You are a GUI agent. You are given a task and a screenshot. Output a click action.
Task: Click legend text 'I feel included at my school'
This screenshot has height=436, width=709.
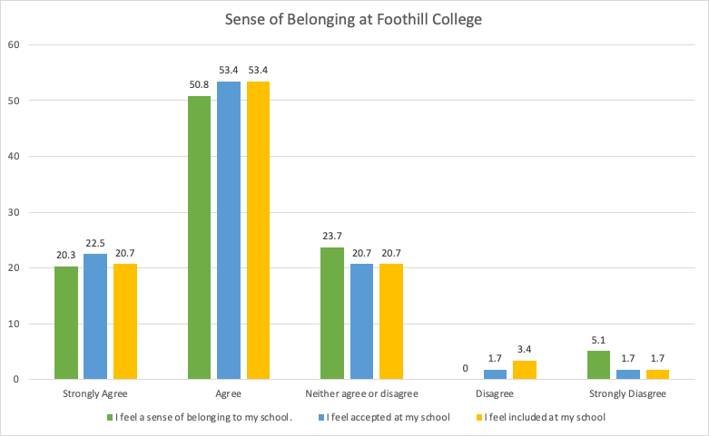click(x=544, y=418)
